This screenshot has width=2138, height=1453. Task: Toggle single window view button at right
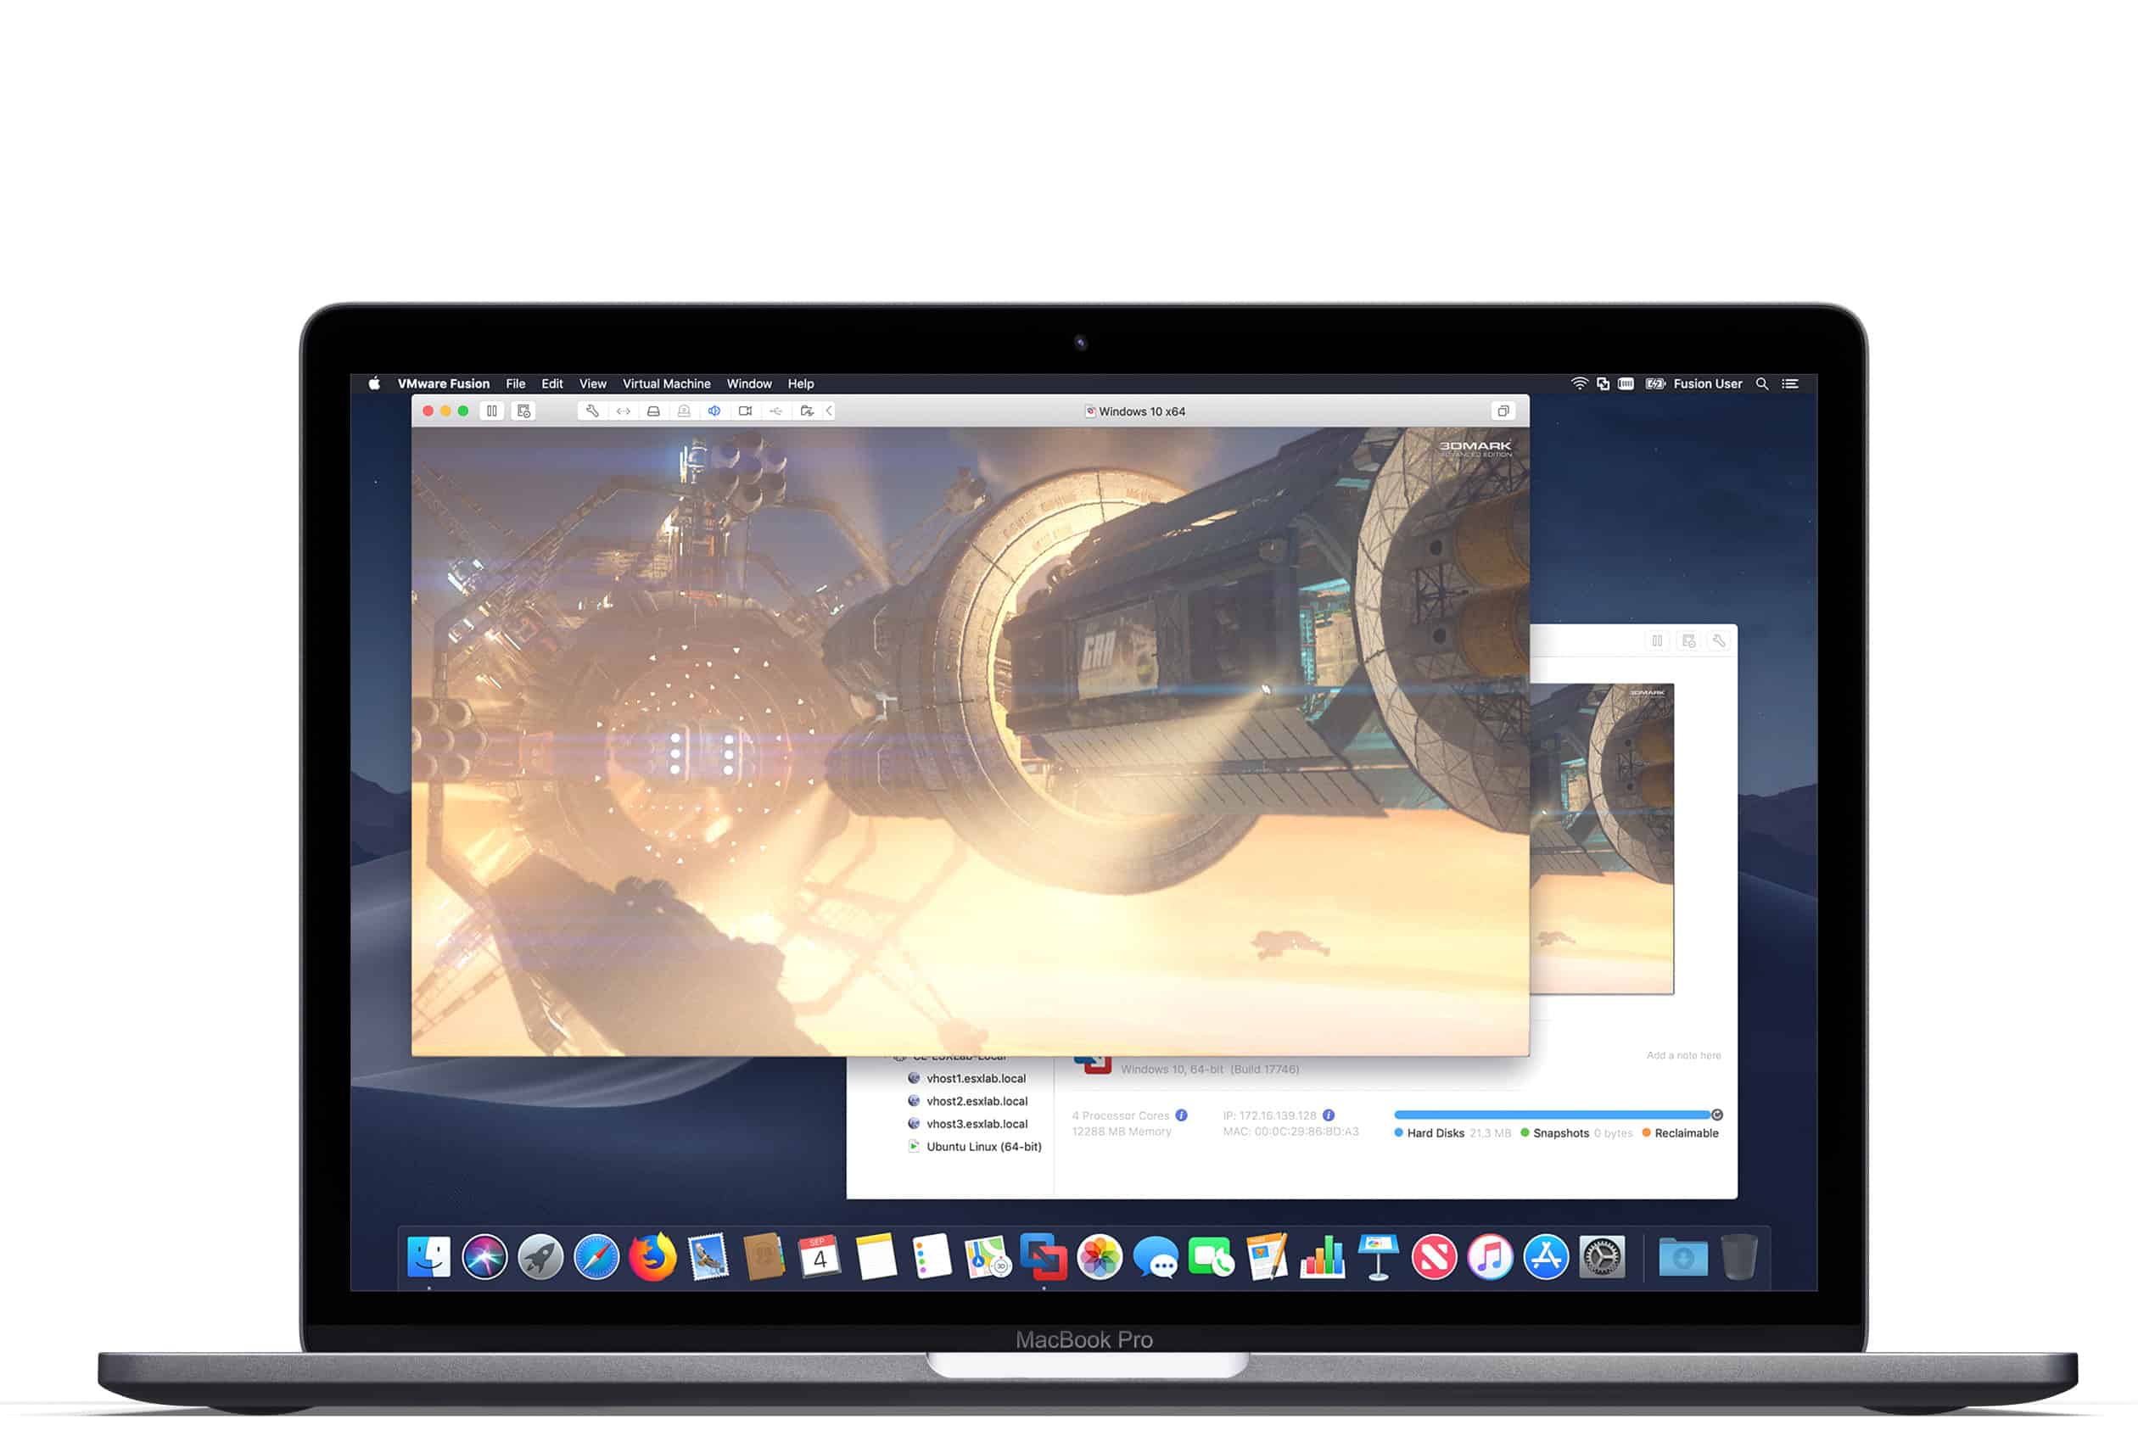[1503, 411]
